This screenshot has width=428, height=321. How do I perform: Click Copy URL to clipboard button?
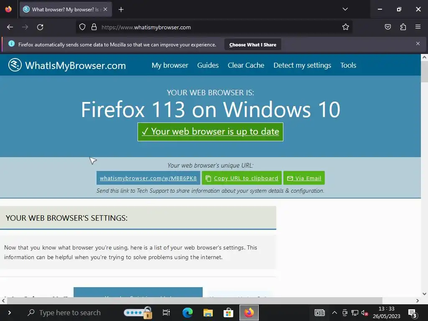(x=242, y=178)
